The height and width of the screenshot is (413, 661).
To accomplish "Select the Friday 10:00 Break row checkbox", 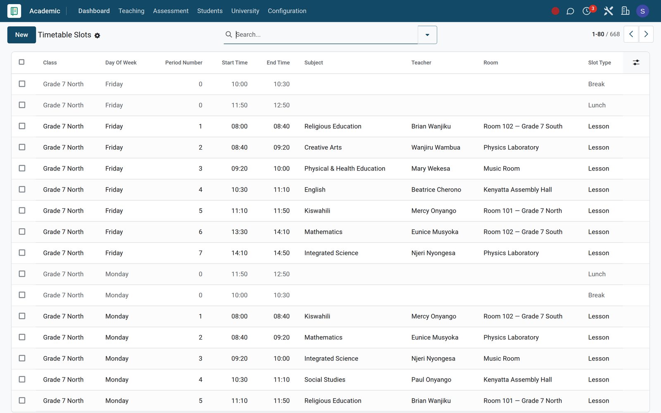I will tap(22, 84).
